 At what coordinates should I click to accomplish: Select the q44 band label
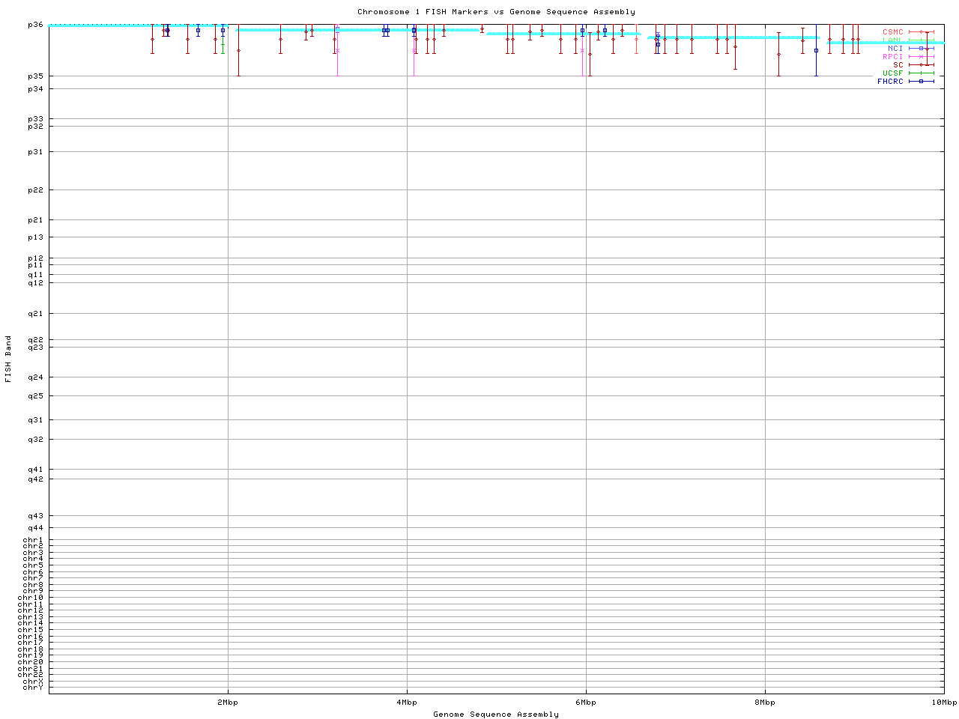point(36,528)
